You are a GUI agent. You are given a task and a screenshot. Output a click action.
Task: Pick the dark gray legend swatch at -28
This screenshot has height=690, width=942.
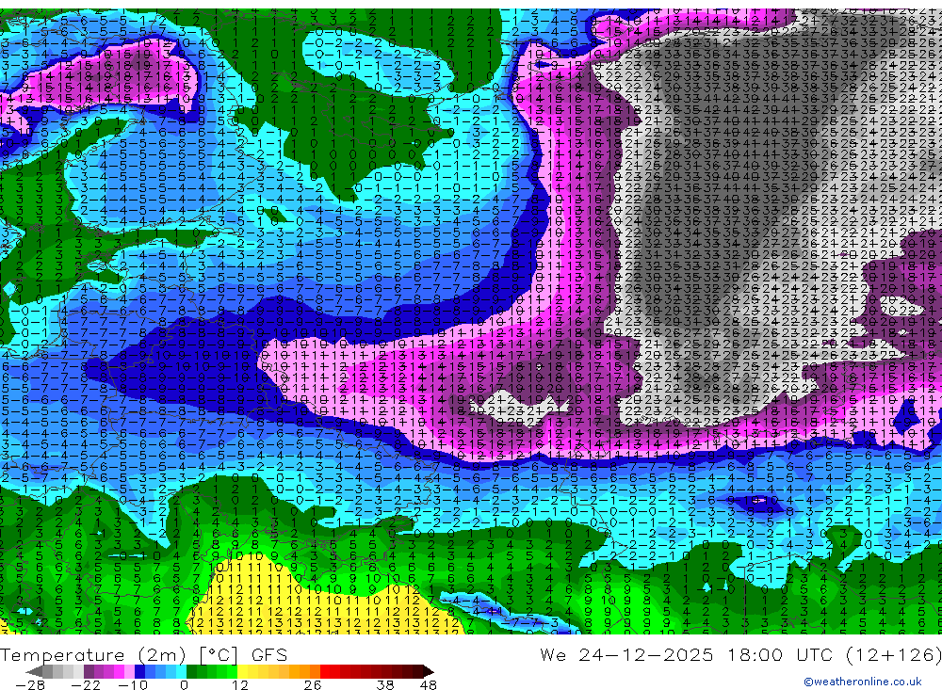coord(47,672)
